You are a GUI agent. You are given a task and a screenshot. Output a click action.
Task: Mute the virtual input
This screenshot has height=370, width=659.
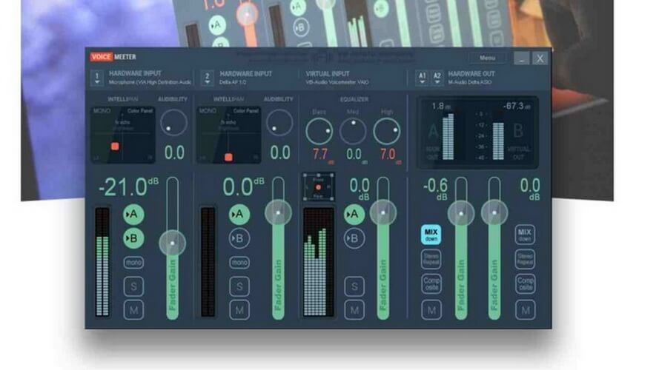[x=354, y=311]
